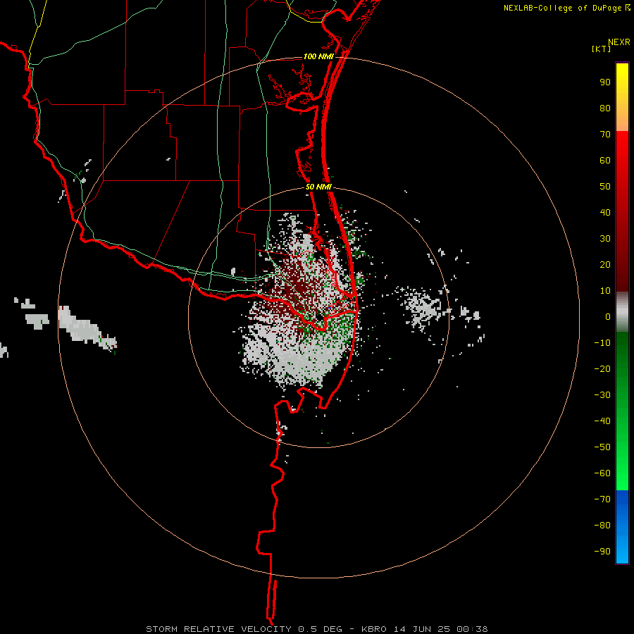Click the -90 value on the velocity scale
The width and height of the screenshot is (634, 634).
[x=602, y=552]
